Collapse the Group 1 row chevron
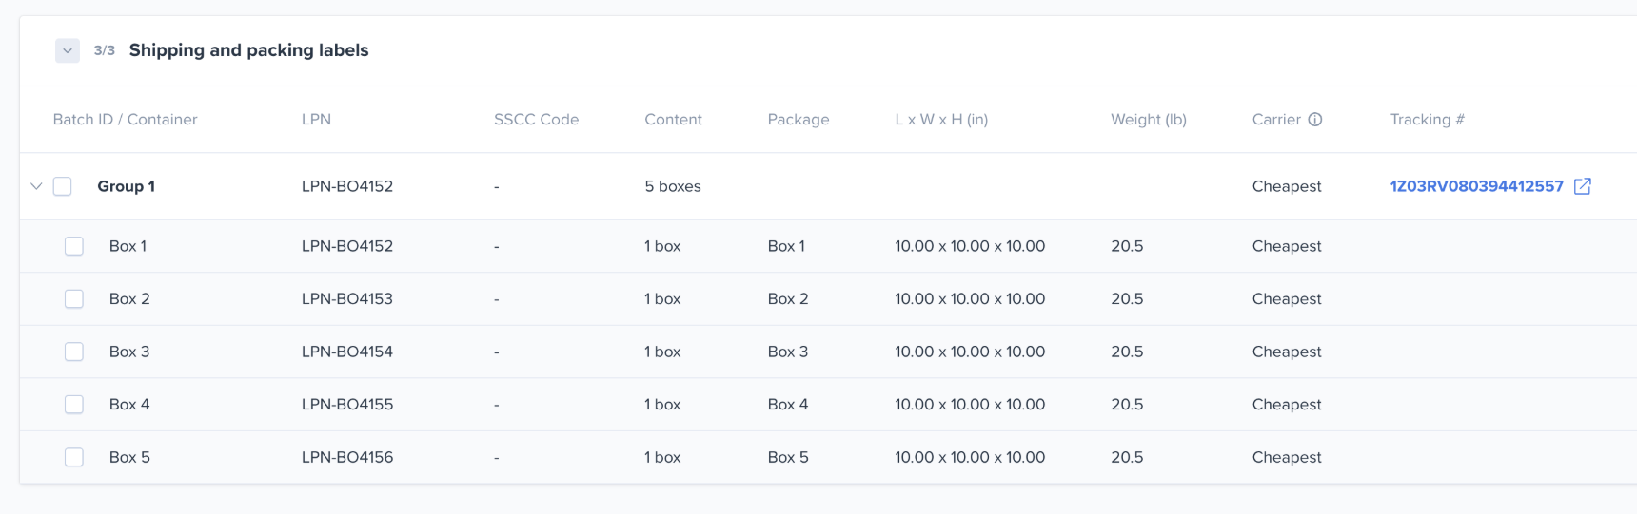 coord(36,186)
